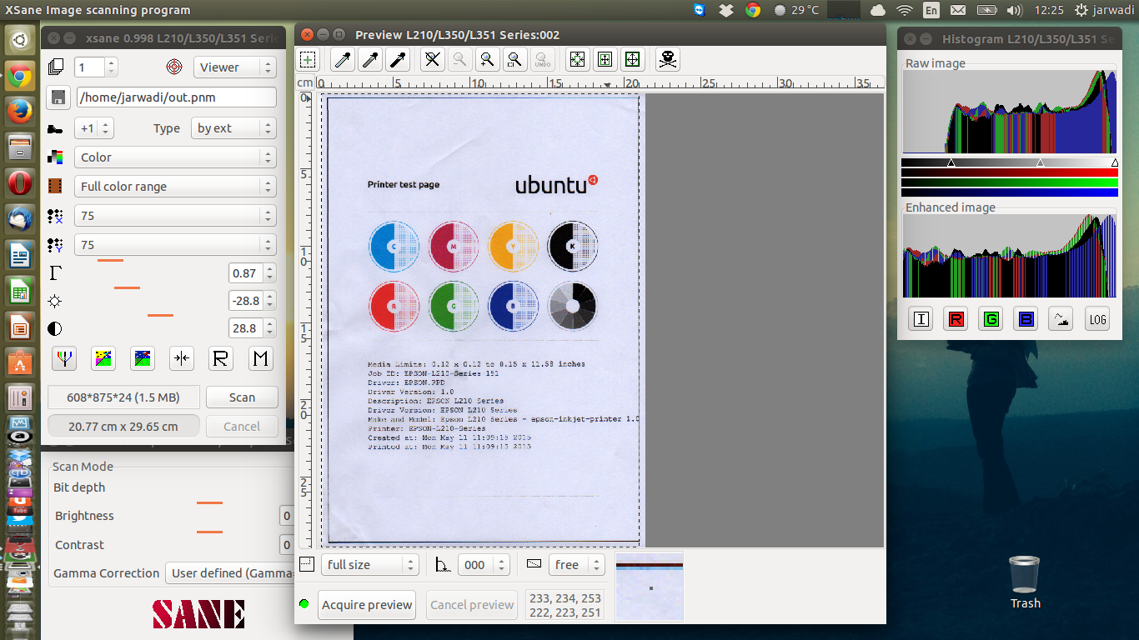Open the Viewer target dropdown
The height and width of the screenshot is (640, 1139).
234,67
